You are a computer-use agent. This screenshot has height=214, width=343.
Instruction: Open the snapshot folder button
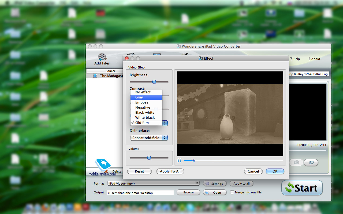pos(311,162)
